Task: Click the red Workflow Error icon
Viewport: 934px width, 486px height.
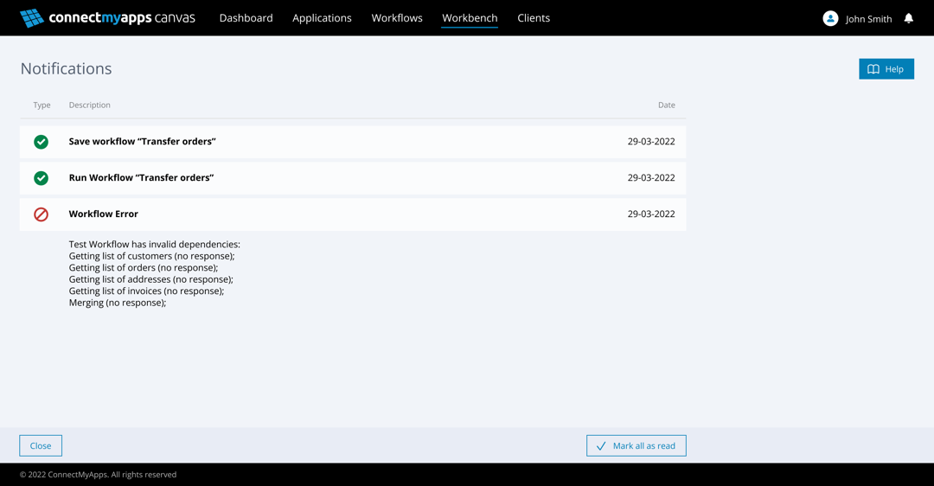Action: pos(41,214)
